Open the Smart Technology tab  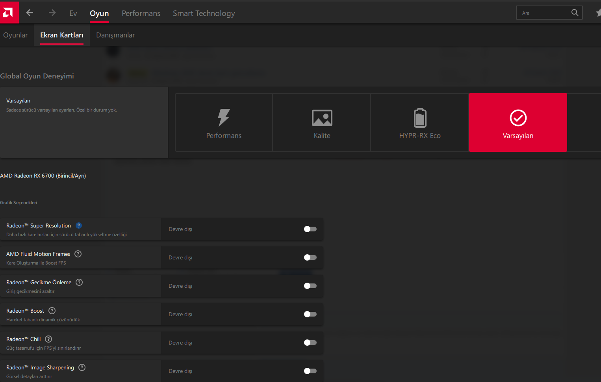point(204,13)
